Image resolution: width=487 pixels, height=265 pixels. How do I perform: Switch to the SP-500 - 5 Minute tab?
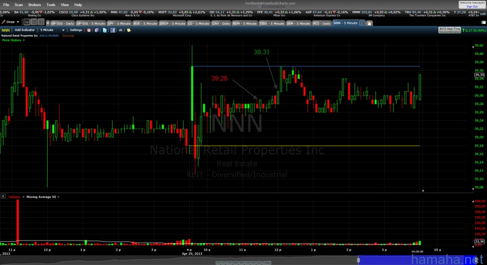91,23
